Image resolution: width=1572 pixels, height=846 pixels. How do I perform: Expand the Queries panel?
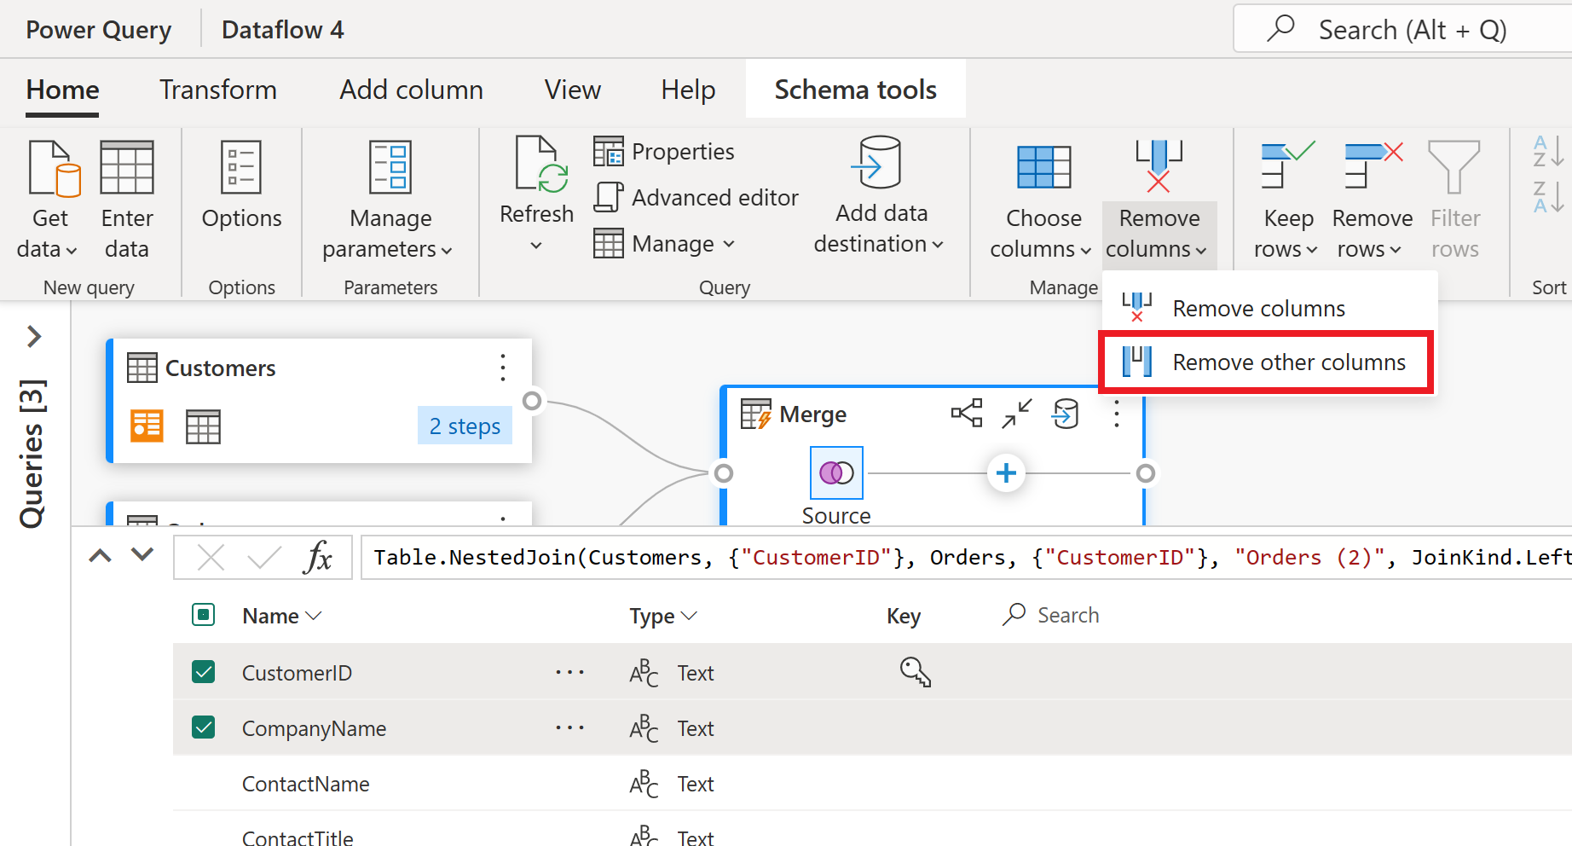coord(34,337)
